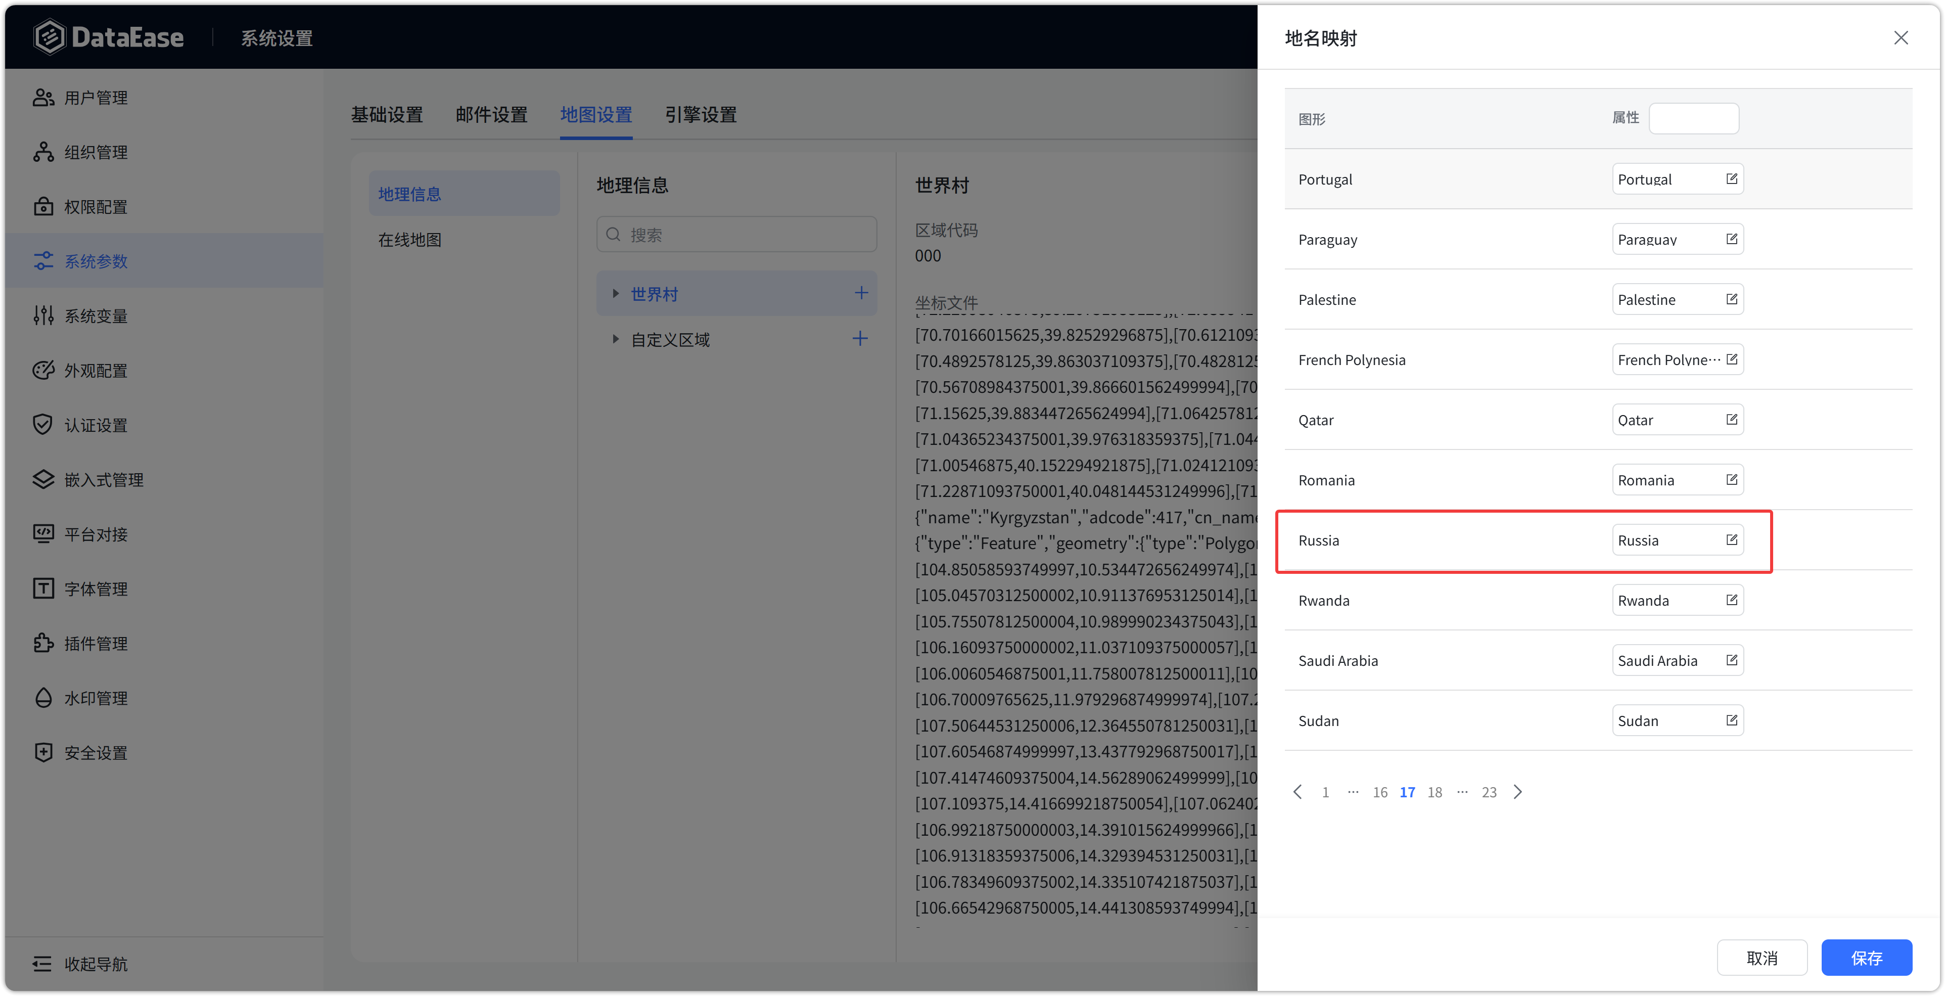Edit mapping icon for Romania
This screenshot has width=1945, height=996.
pos(1731,479)
